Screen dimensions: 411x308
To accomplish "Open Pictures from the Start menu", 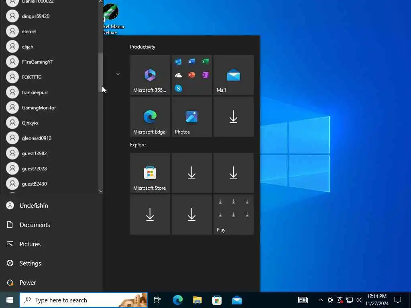I will point(51,244).
